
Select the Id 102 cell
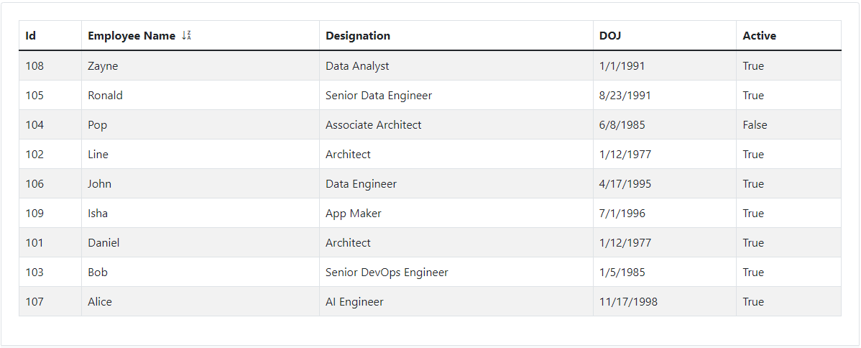(34, 154)
